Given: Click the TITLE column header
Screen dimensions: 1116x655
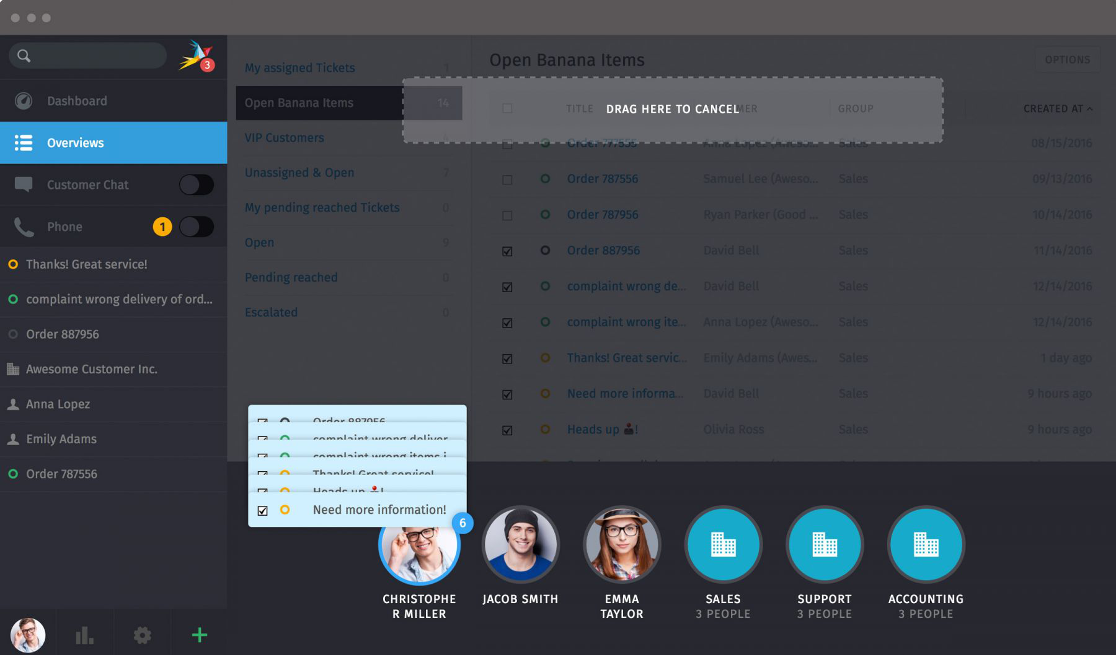Looking at the screenshot, I should pos(579,108).
